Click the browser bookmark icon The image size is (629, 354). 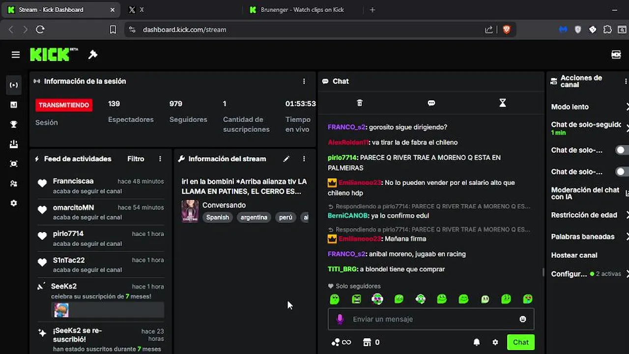pyautogui.click(x=113, y=29)
